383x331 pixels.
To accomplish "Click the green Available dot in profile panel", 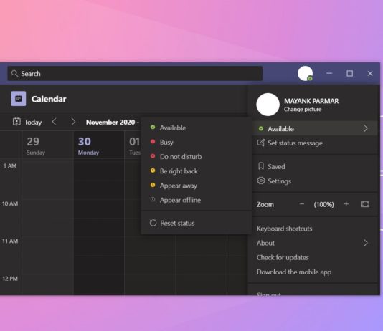I will click(x=261, y=128).
